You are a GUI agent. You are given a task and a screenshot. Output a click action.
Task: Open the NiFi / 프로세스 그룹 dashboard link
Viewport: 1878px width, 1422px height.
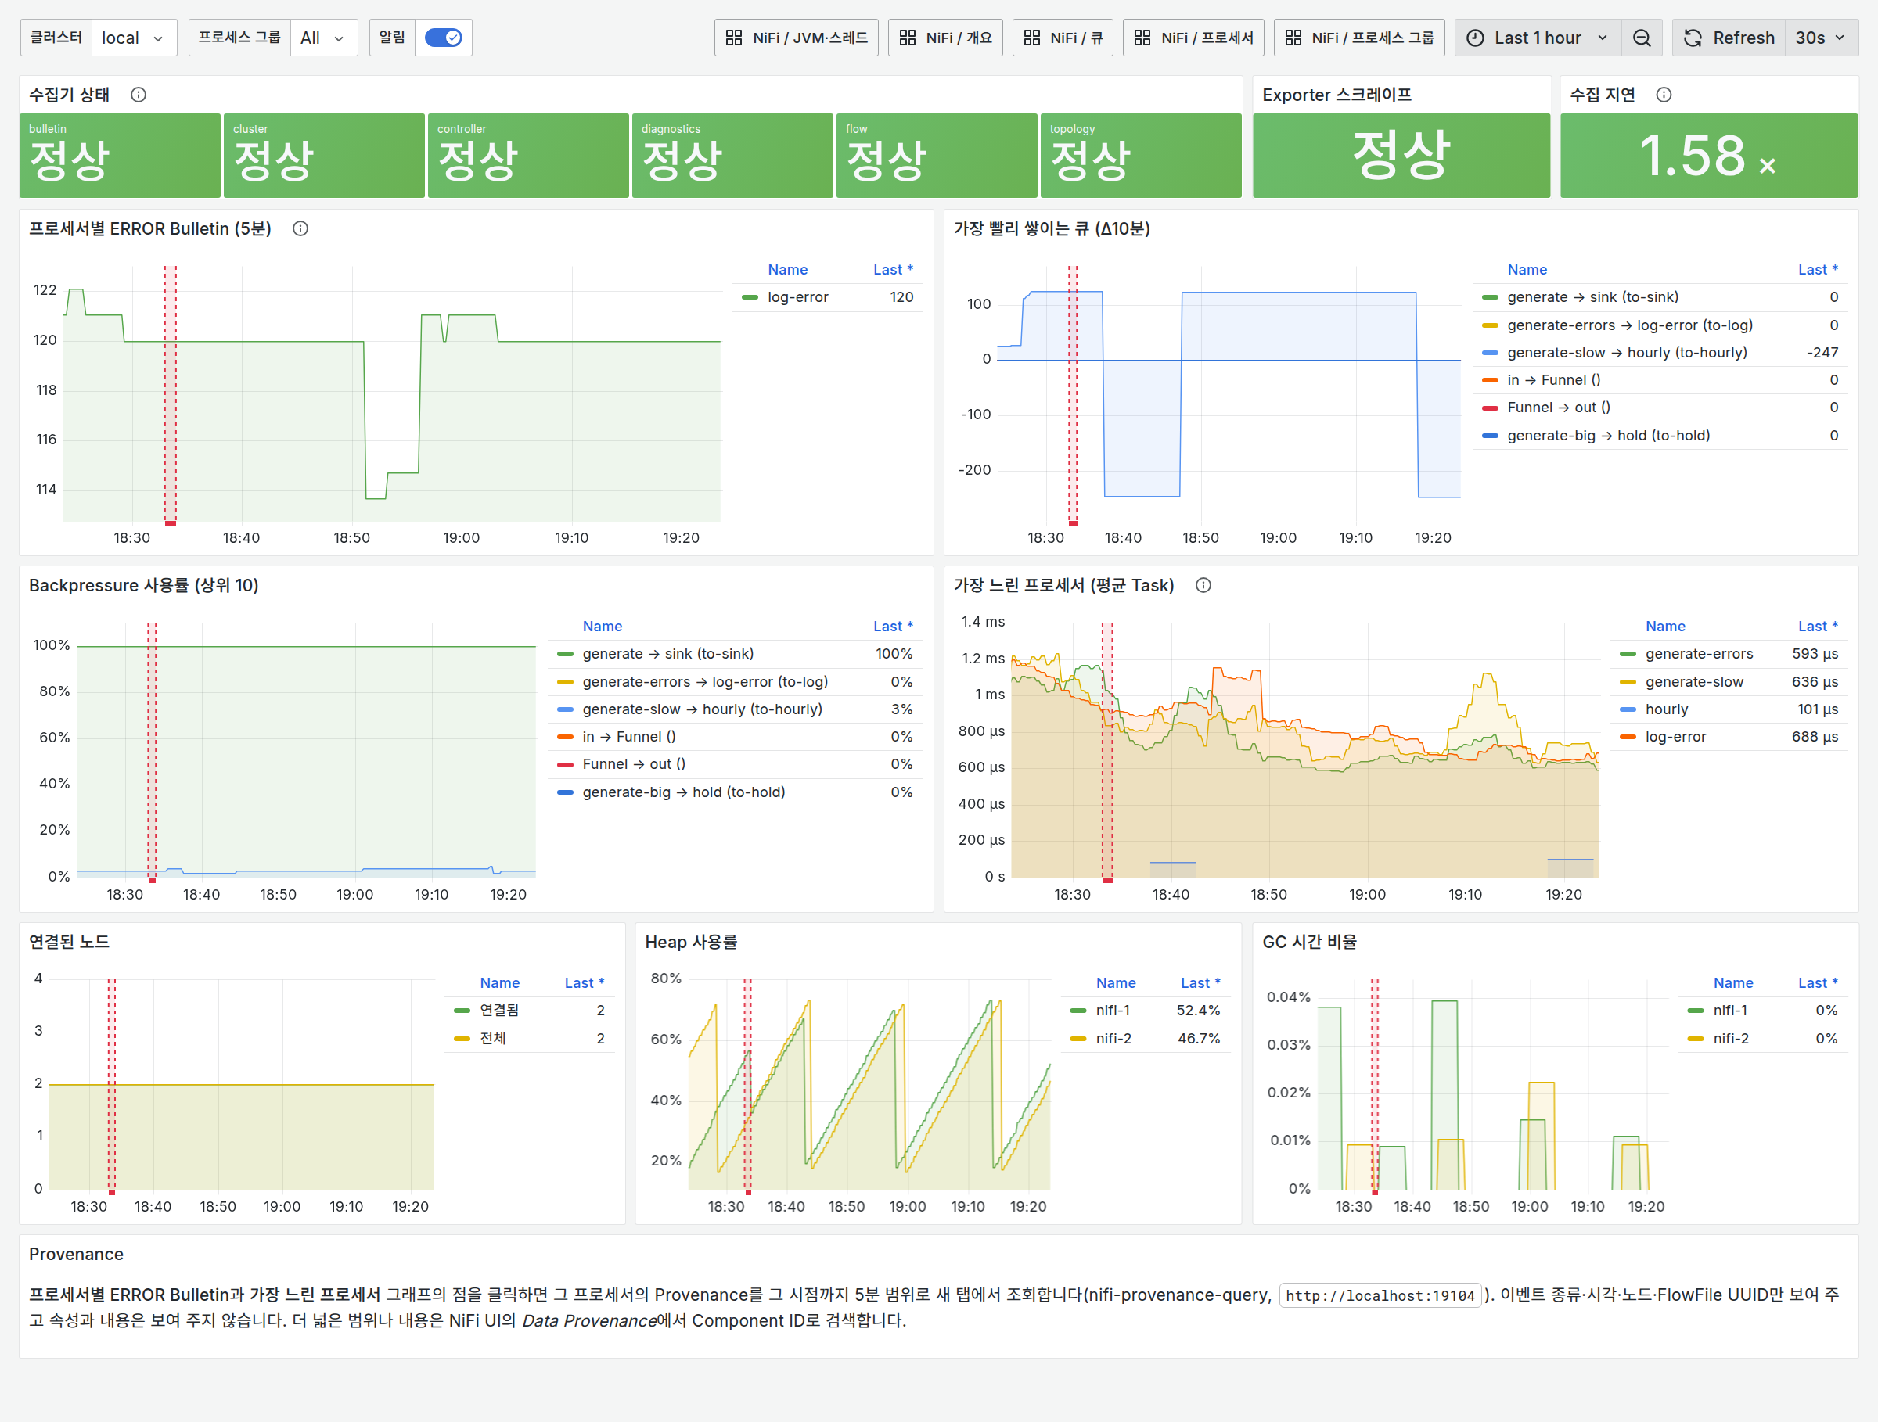(1359, 38)
